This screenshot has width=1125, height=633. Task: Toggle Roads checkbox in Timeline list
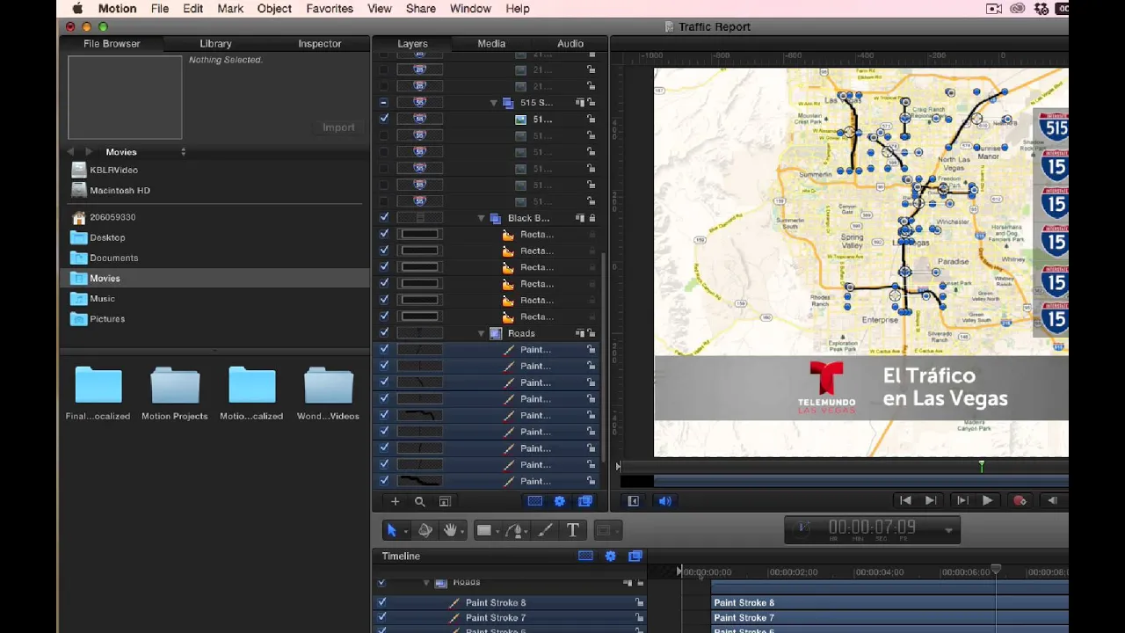pyautogui.click(x=381, y=582)
